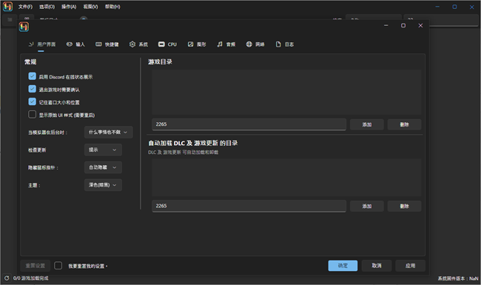
Task: Switch to the 用户界面 tab
Action: click(x=42, y=44)
